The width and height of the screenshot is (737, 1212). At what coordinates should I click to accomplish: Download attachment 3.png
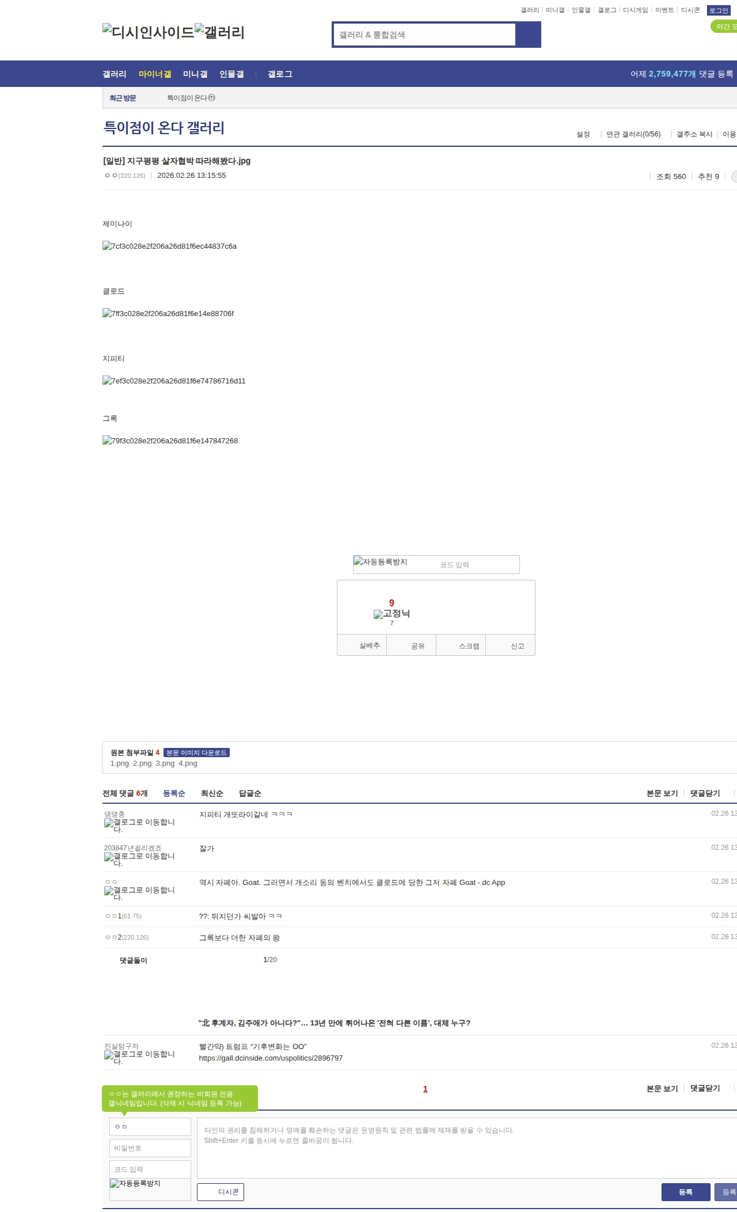(x=165, y=763)
